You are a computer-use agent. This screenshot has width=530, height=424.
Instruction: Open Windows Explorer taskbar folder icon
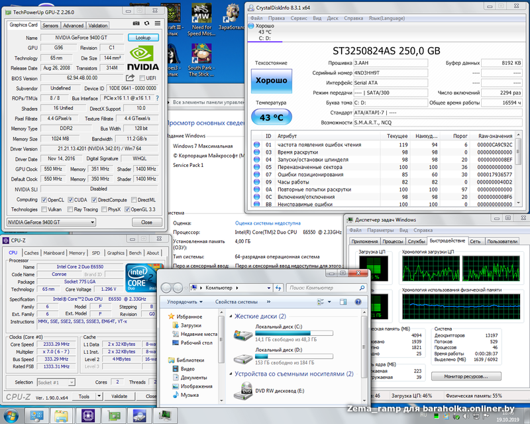pos(62,415)
